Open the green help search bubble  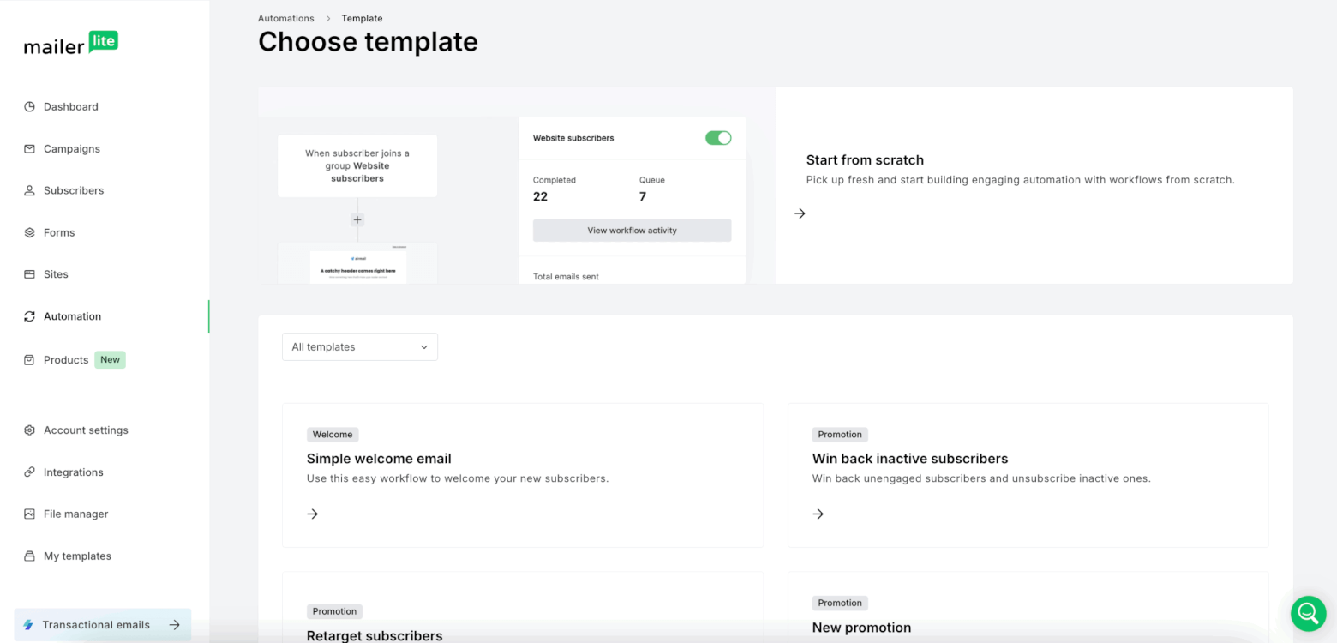click(1308, 613)
